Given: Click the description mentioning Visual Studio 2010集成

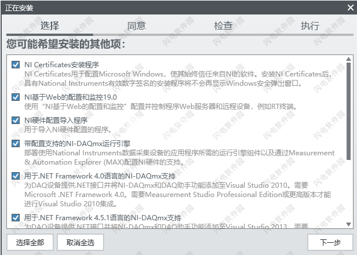Looking at the screenshot, I should point(178,195).
